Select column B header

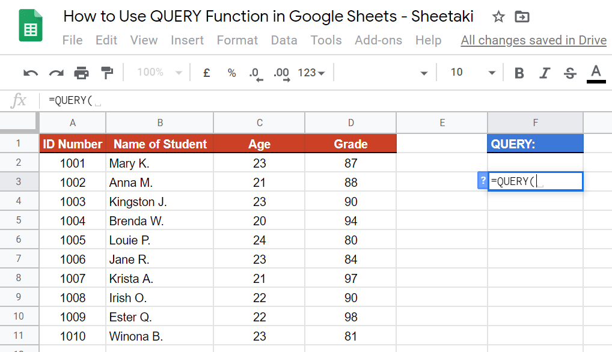pos(160,123)
